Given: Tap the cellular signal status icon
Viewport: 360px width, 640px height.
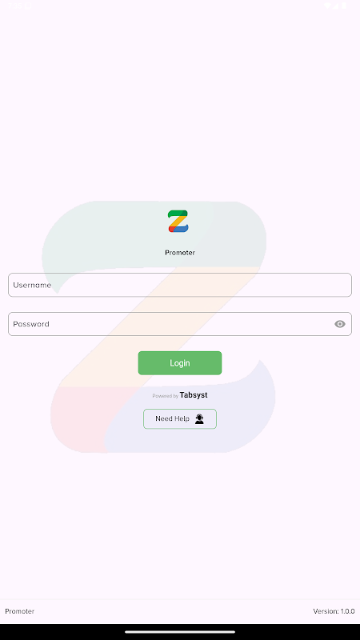Looking at the screenshot, I should (336, 6).
